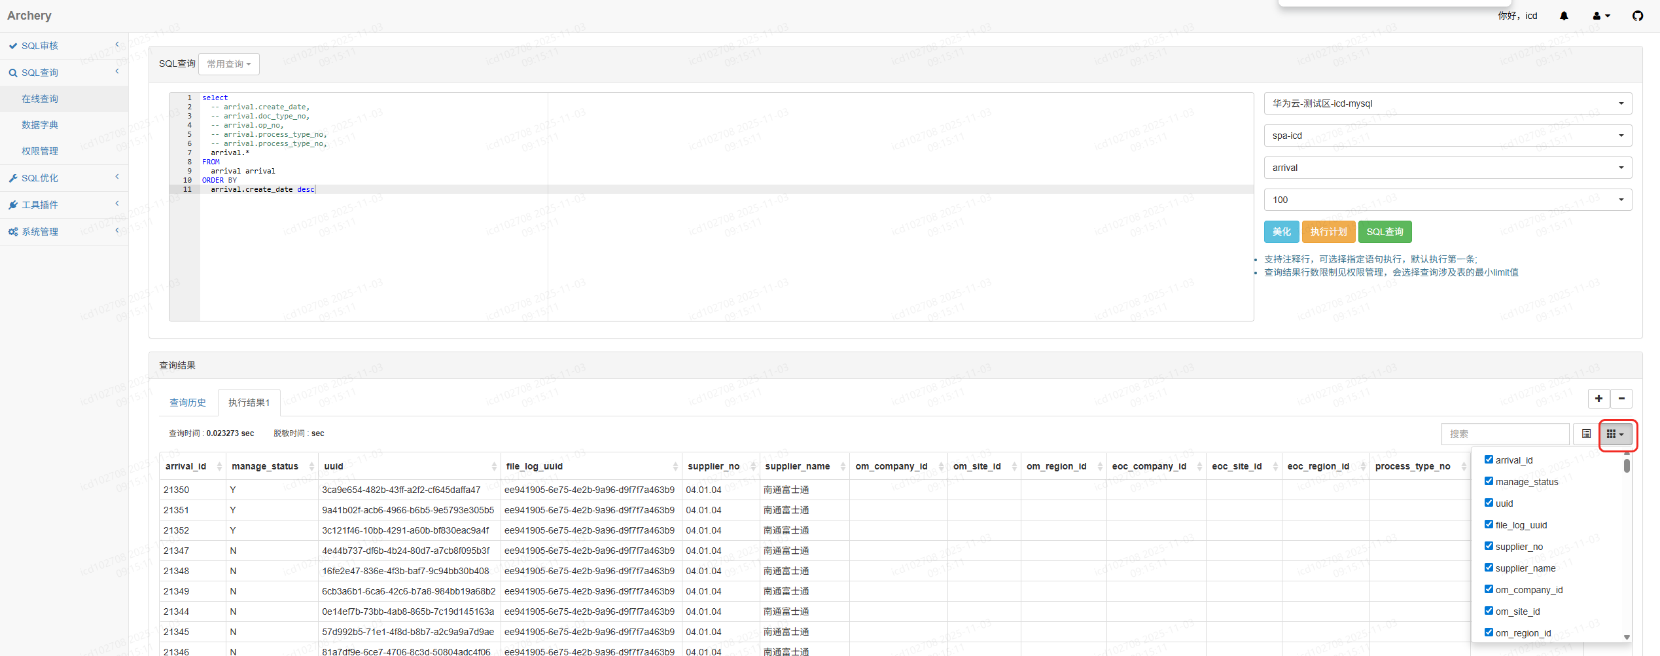Screen dimensions: 1660x656
Task: Click the plus icon to add result tab
Action: 1598,399
